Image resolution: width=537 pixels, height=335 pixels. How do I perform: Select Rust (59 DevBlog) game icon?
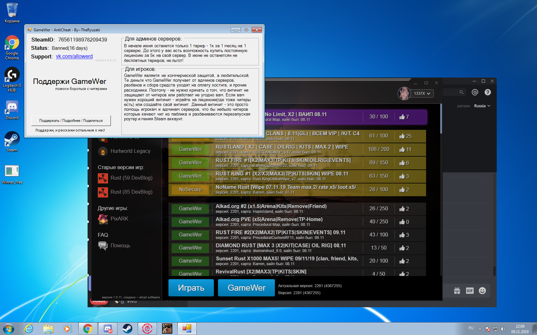[103, 178]
